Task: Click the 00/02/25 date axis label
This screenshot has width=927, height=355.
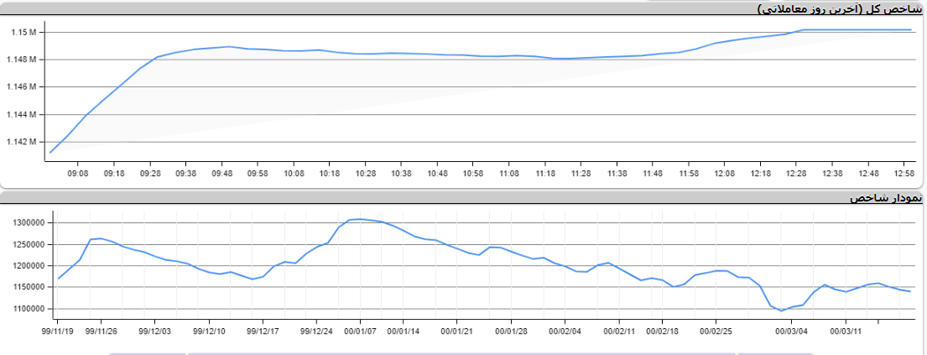Action: coord(716,332)
